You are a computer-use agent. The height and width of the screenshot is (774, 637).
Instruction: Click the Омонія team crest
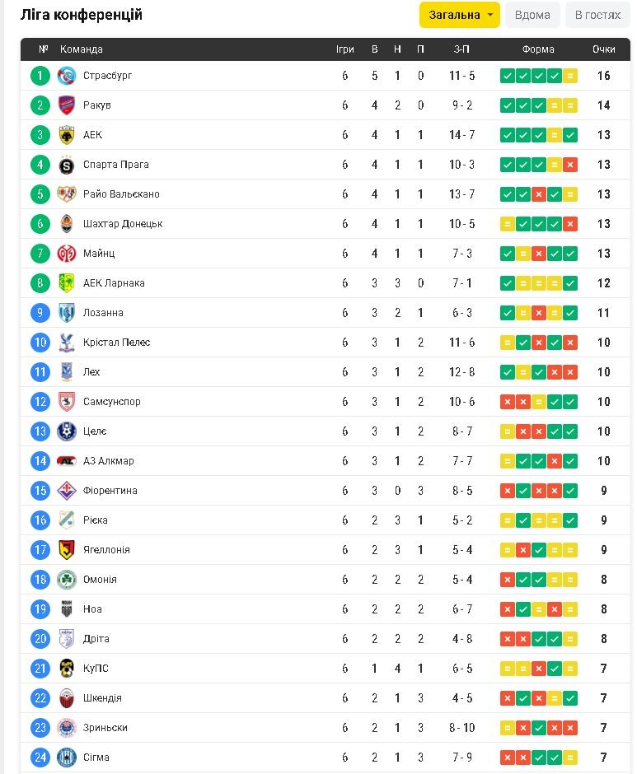click(67, 580)
